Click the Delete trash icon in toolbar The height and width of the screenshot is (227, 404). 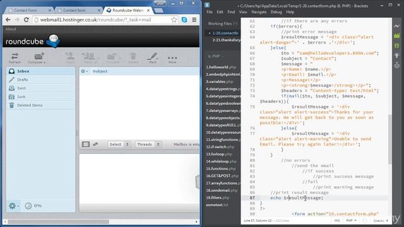click(133, 57)
